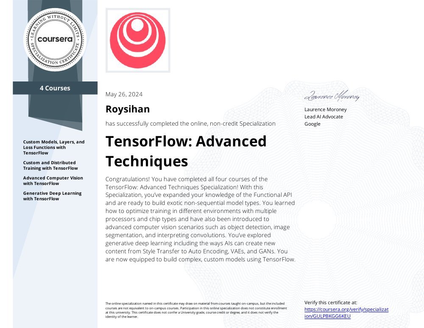Click the fine-print disclaimer about online specialization
Image resolution: width=424 pixels, height=328 pixels.
tap(196, 310)
